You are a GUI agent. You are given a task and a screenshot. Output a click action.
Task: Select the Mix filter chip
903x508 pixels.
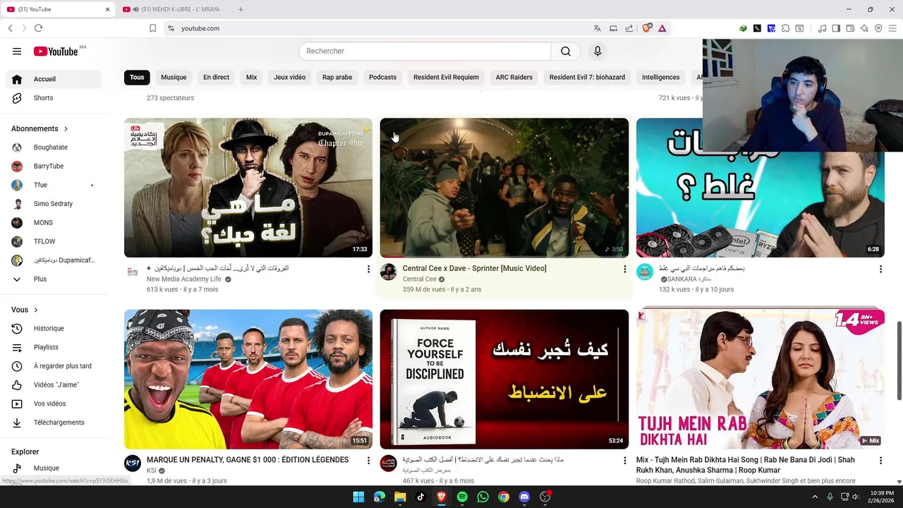point(251,77)
